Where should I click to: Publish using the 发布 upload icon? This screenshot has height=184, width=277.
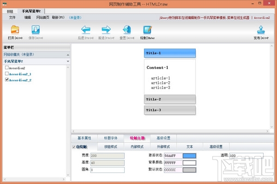pos(261,29)
